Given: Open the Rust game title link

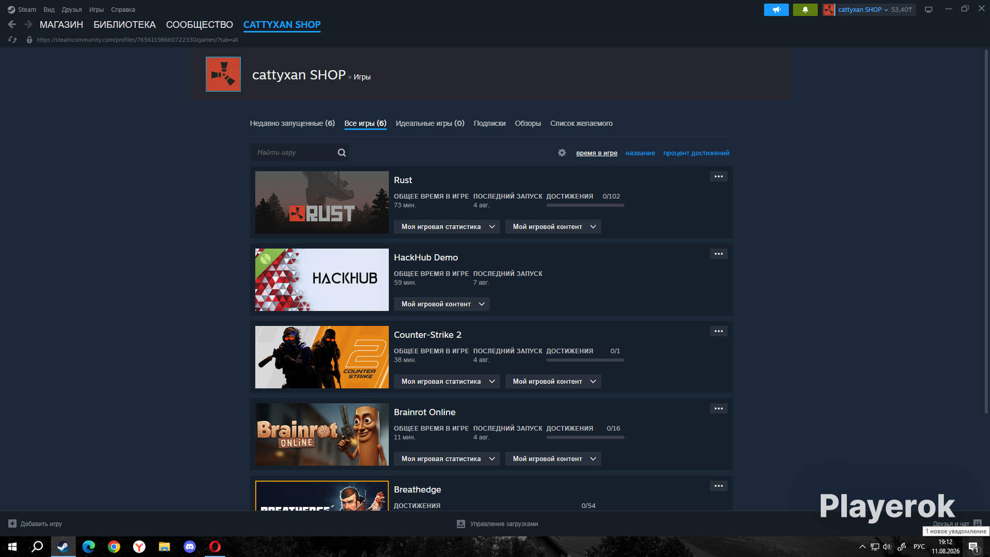Looking at the screenshot, I should coord(403,180).
